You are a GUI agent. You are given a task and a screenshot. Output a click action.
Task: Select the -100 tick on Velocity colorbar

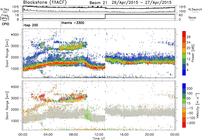[x=191, y=118]
